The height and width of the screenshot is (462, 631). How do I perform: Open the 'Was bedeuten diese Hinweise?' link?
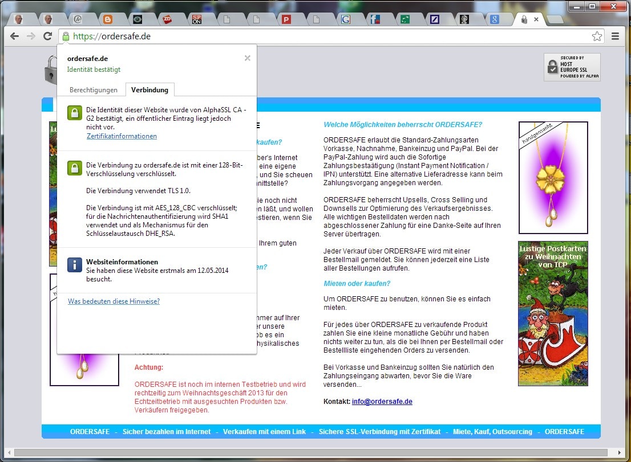(x=114, y=301)
